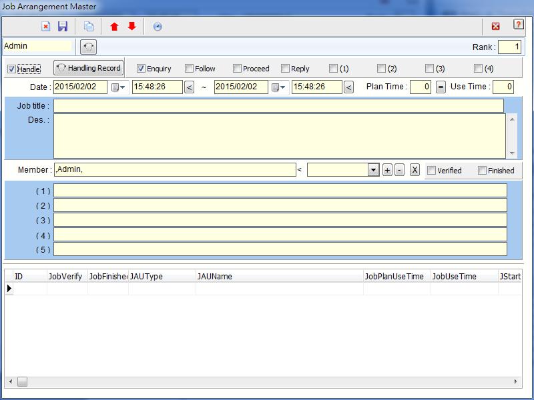Click the end date field
This screenshot has height=400, width=534.
click(241, 87)
